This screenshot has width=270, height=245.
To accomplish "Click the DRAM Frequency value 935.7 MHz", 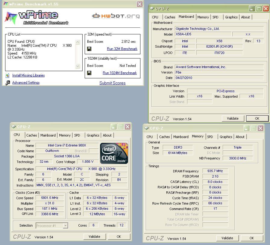I will coord(215,171).
